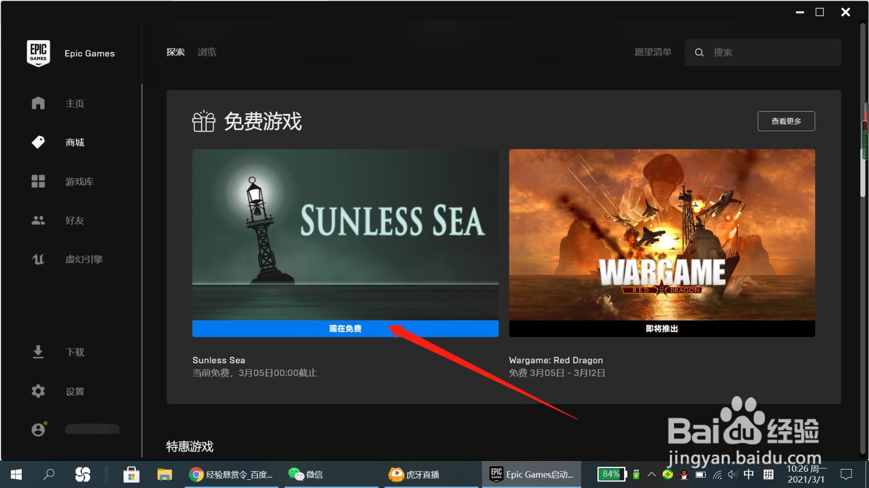Click the 游戏库 sidebar label

click(79, 182)
